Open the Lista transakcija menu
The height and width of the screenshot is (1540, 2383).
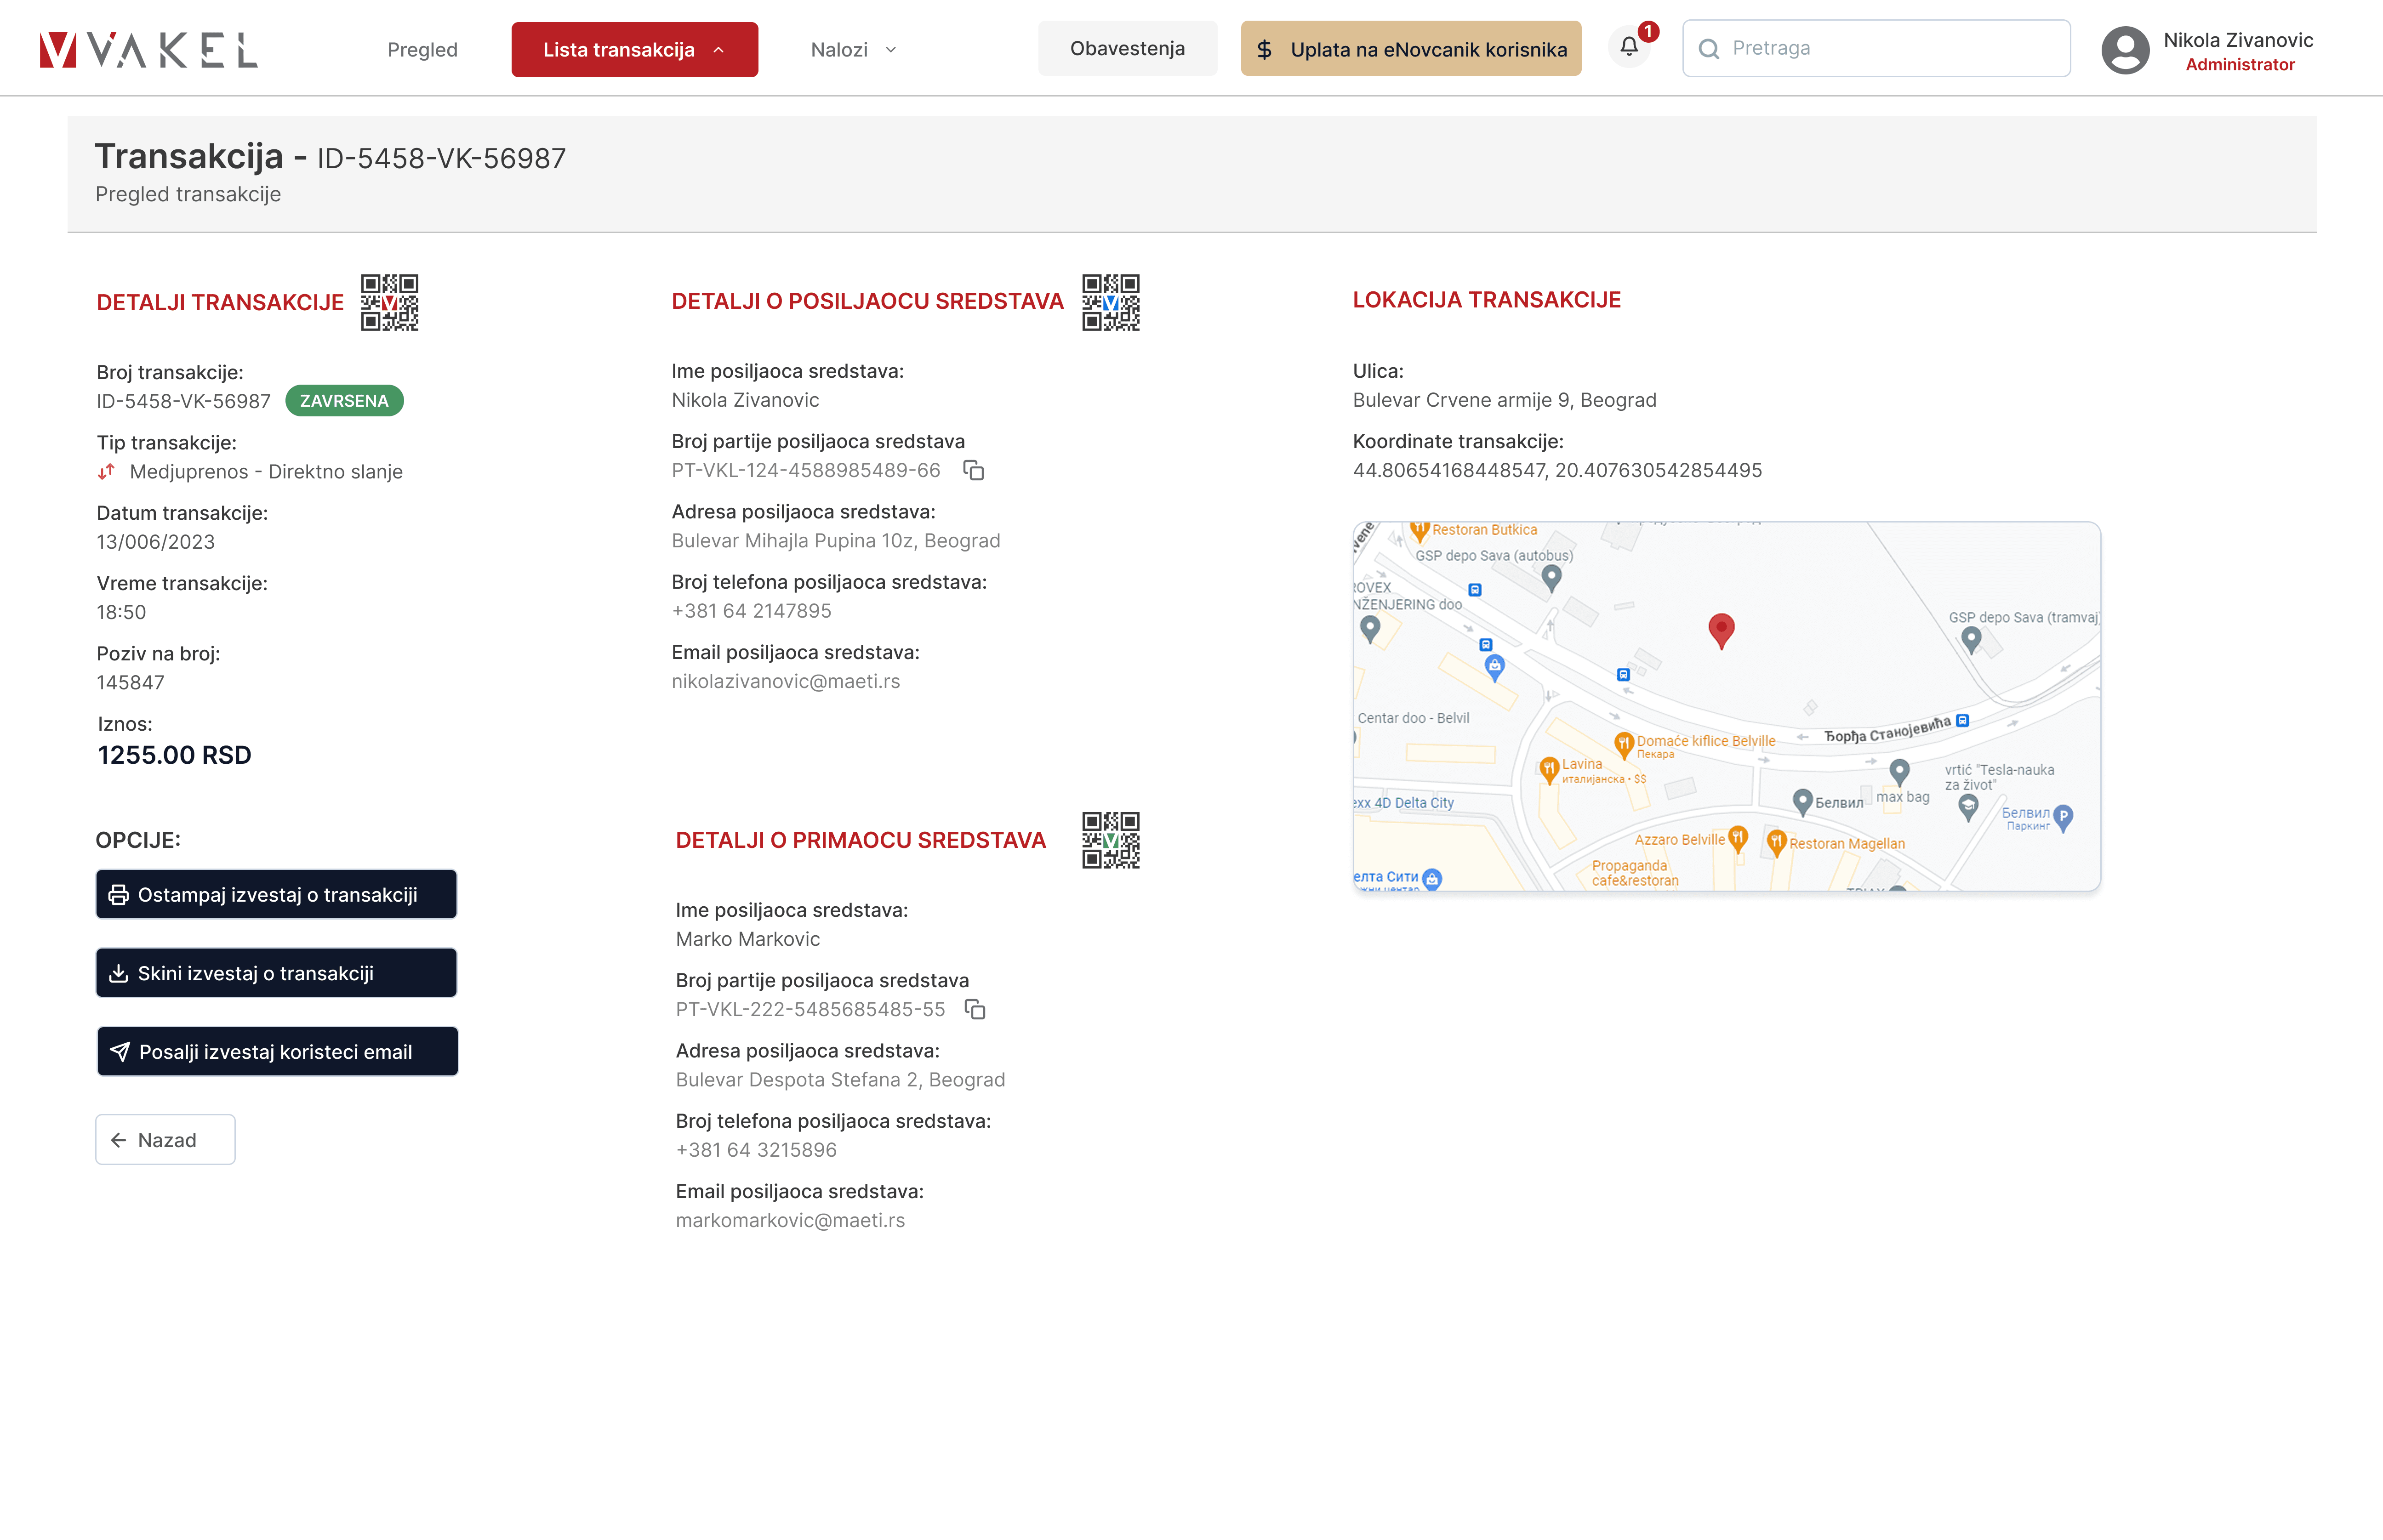(634, 49)
